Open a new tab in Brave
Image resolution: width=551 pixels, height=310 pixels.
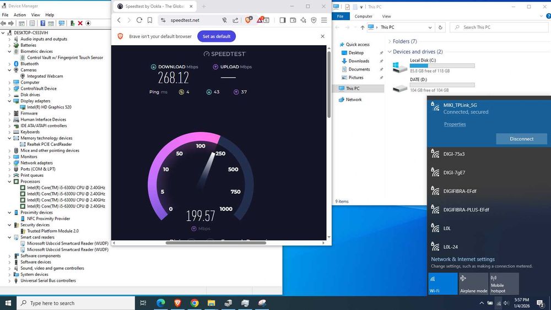click(x=204, y=6)
